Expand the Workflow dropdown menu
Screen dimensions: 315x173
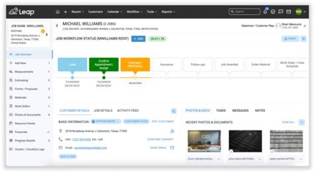coord(134,12)
